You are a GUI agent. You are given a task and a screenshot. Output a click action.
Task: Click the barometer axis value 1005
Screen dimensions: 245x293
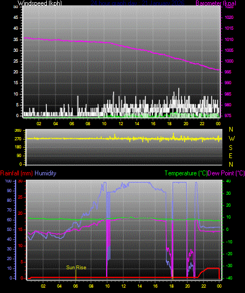pyautogui.click(x=229, y=50)
